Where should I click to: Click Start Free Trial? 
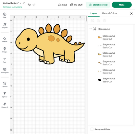[x=98, y=5]
